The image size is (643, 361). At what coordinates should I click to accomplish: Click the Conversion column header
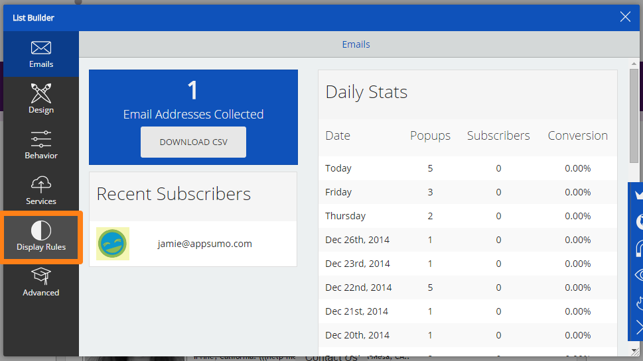coord(577,136)
